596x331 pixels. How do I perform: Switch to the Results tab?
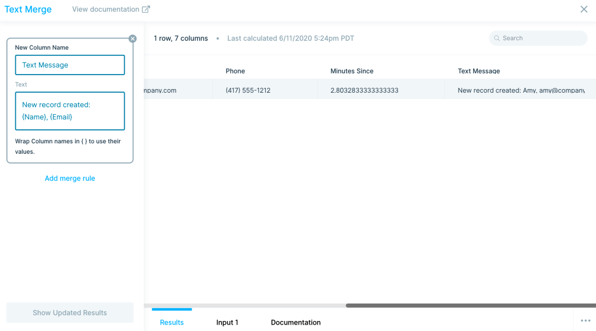172,322
